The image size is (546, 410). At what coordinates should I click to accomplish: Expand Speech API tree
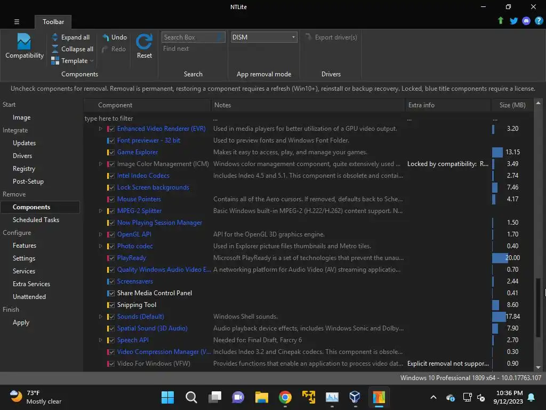tap(100, 340)
